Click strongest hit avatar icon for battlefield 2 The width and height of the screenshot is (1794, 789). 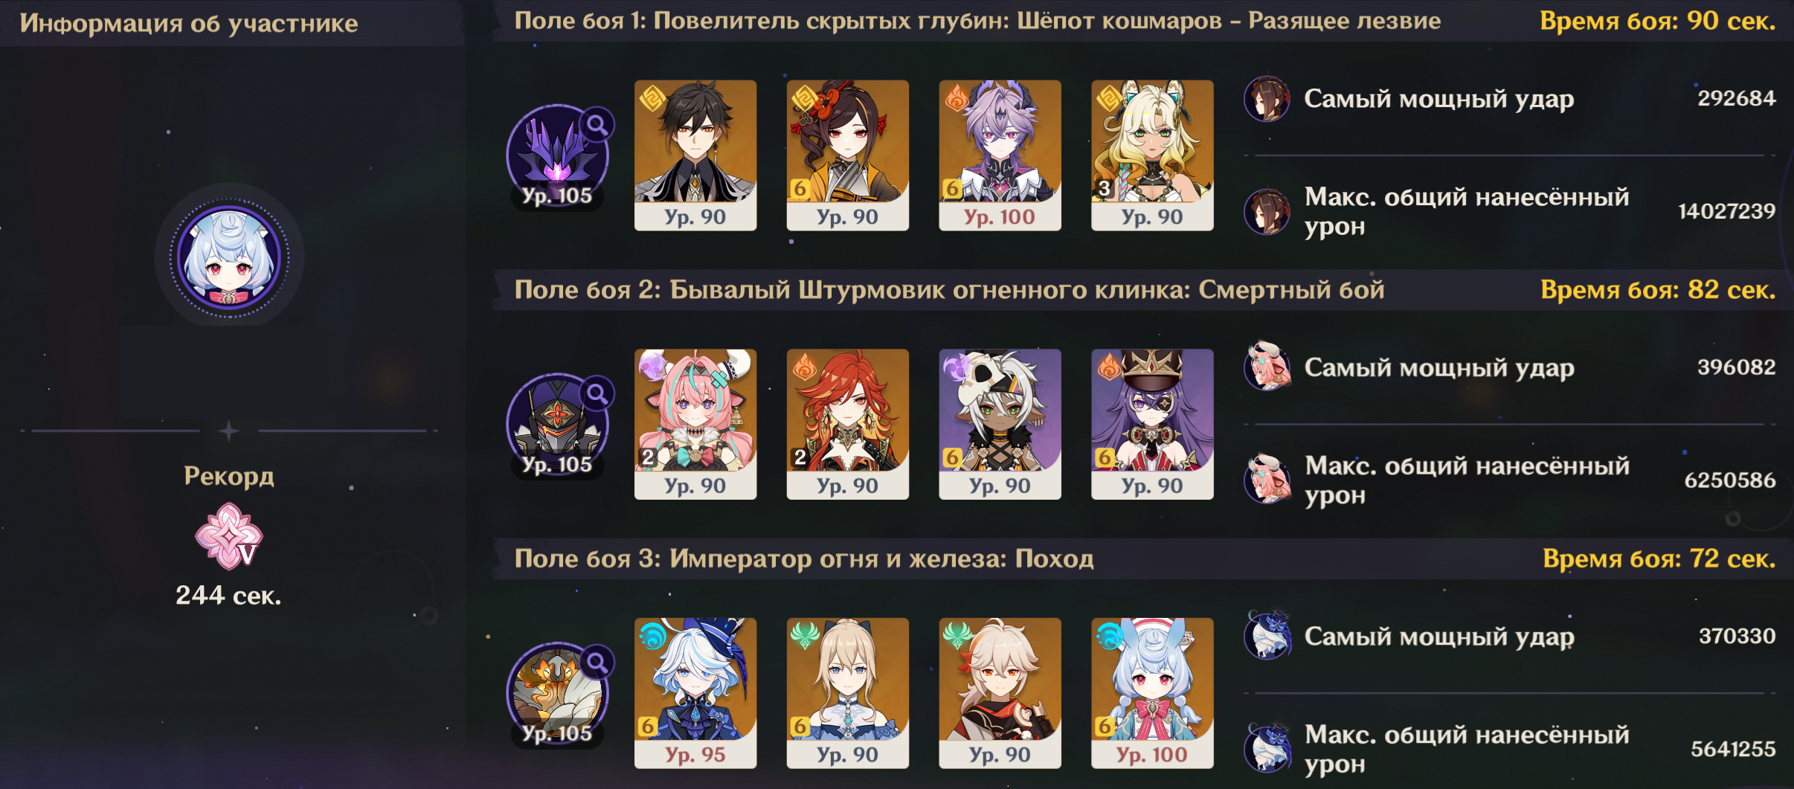click(1267, 367)
